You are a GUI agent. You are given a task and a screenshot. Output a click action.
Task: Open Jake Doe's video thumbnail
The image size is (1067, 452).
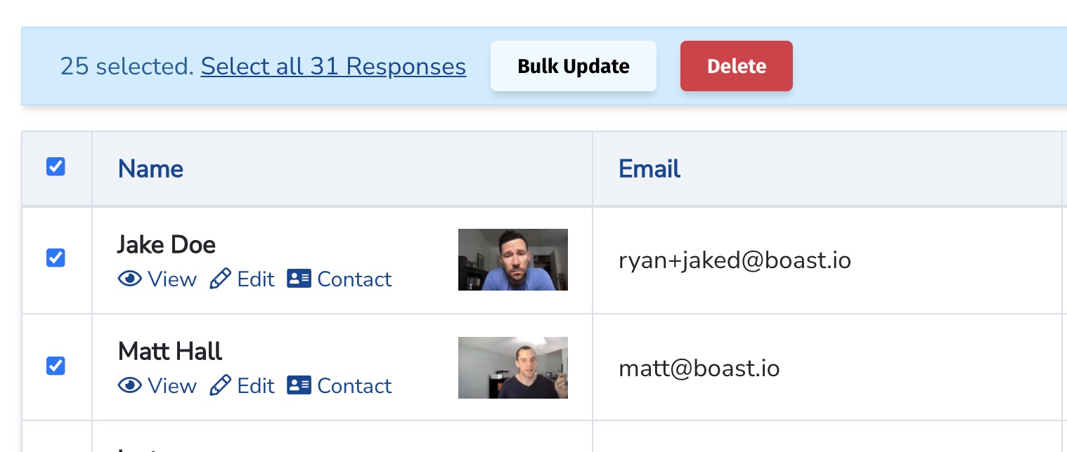click(512, 260)
